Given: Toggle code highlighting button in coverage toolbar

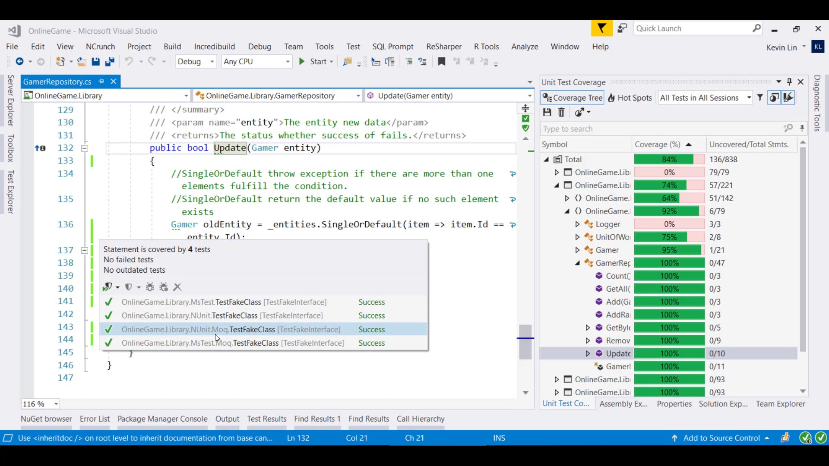Looking at the screenshot, I should (x=788, y=98).
